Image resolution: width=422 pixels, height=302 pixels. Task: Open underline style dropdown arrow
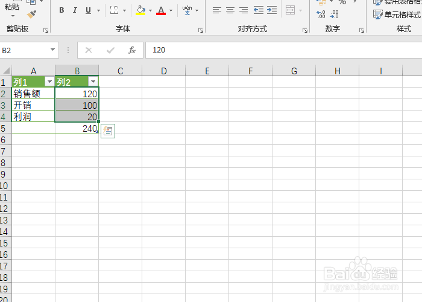click(98, 10)
